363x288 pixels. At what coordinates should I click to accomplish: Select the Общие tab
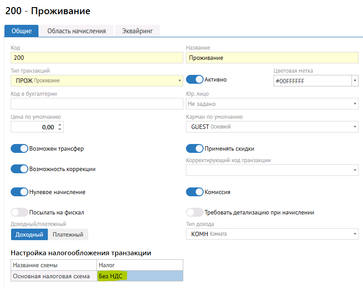coord(21,31)
